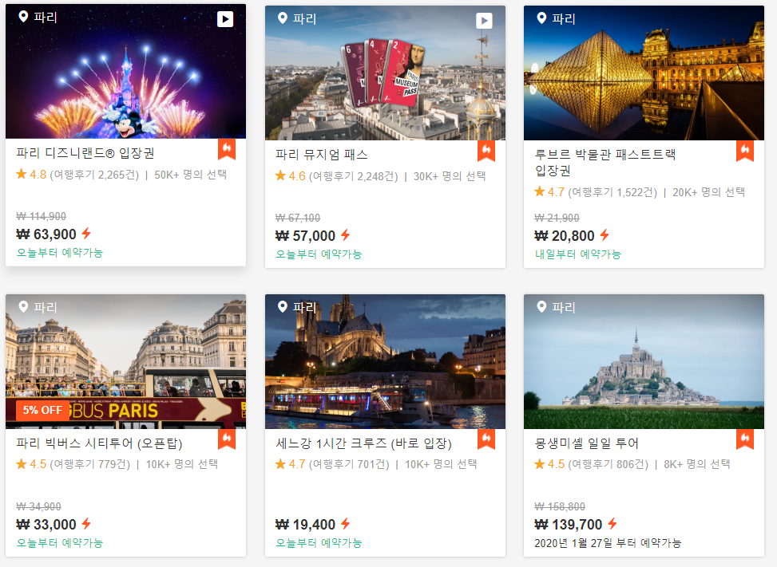Viewport: 777px width, 567px height.
Task: Click 20K+ 명의 선택 on Louvre card
Action: pos(708,192)
